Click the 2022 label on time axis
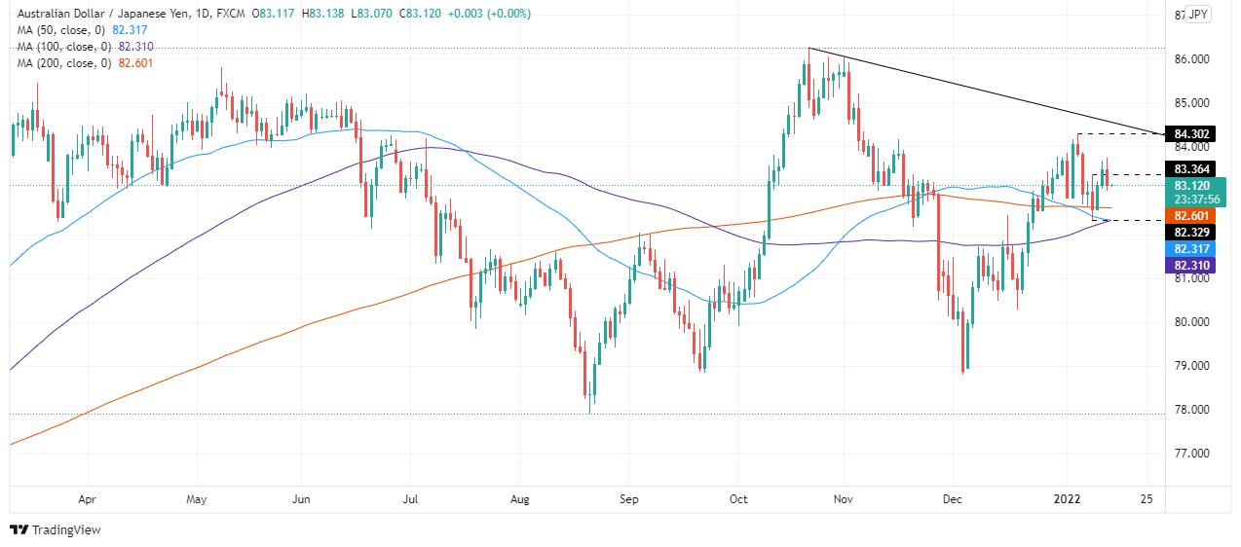 (x=1069, y=499)
